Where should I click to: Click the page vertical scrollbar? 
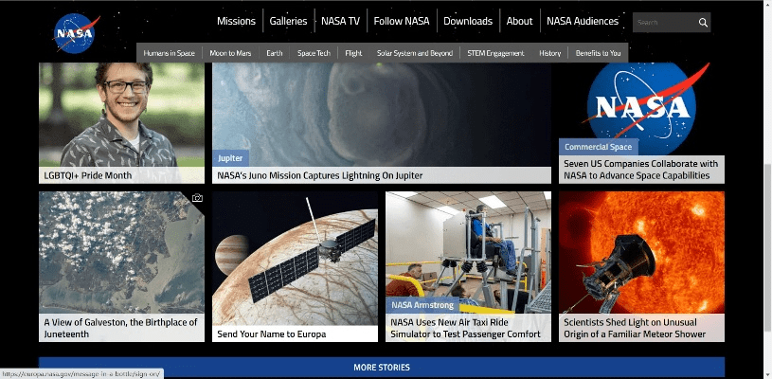767,246
